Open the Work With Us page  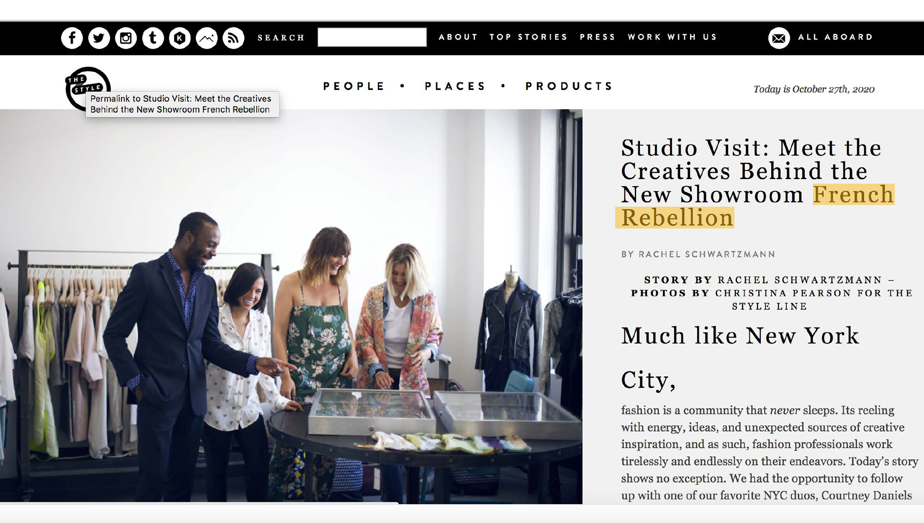(672, 37)
